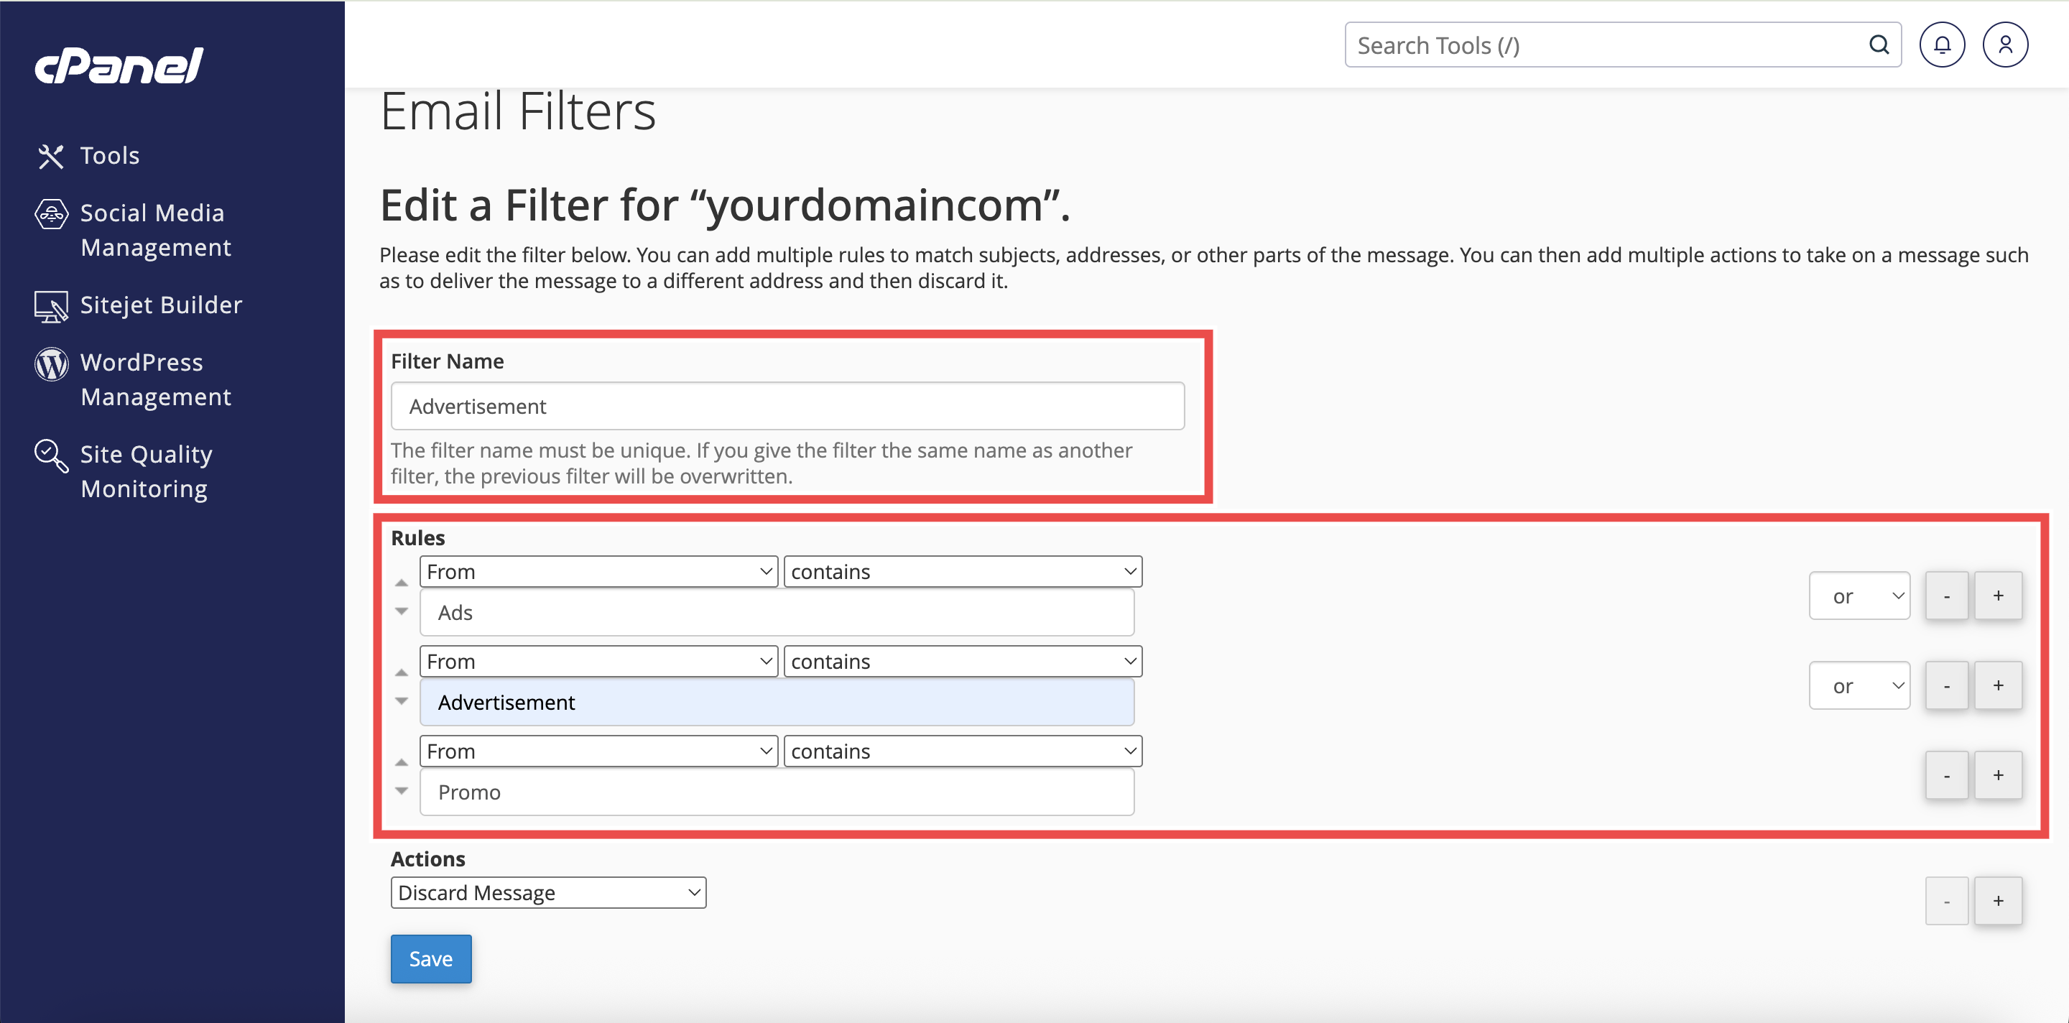This screenshot has height=1023, width=2069.
Task: Expand the first rule's From dropdown
Action: coord(598,572)
